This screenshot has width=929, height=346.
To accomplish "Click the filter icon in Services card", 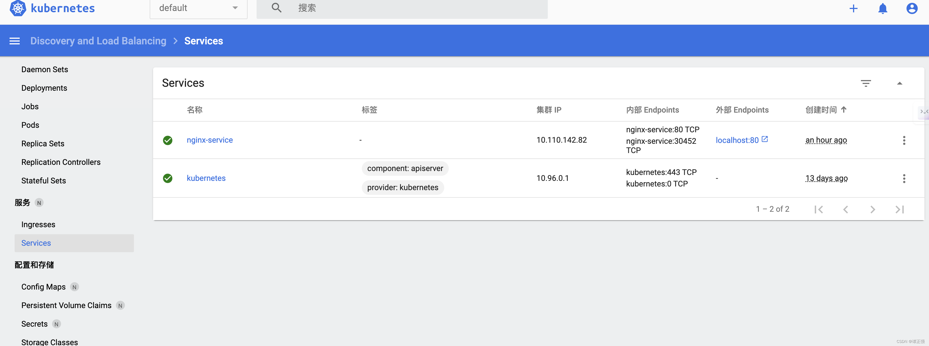I will (x=865, y=83).
